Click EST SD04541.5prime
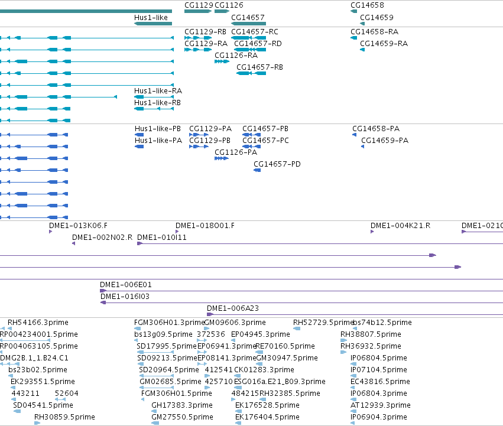This screenshot has width=503, height=426. [43, 405]
